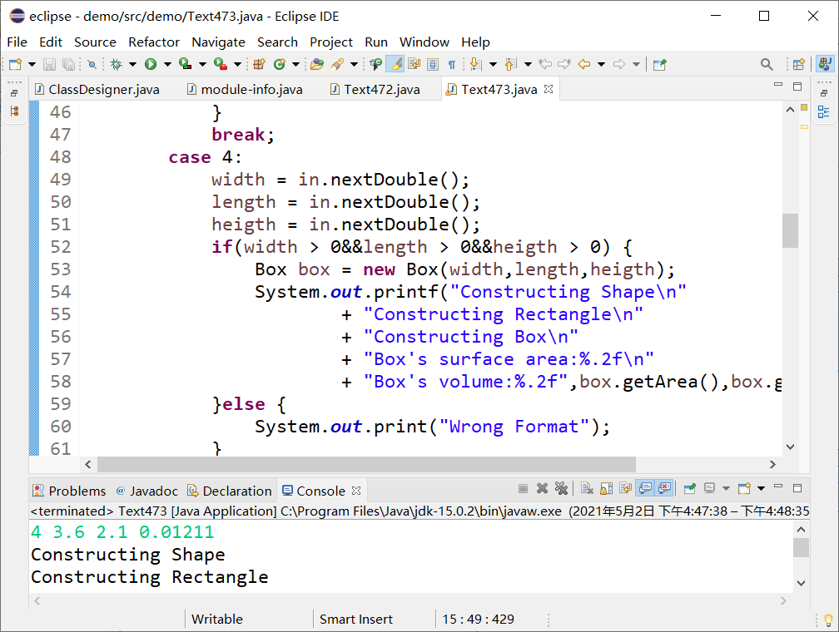Click the Save icon in the toolbar

pos(49,65)
